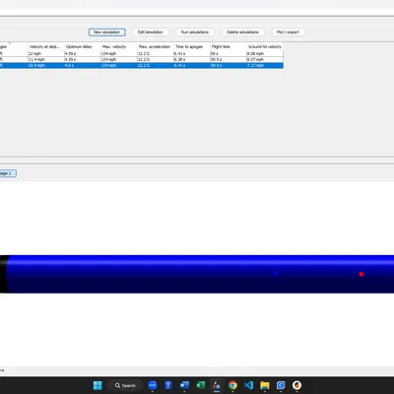The height and width of the screenshot is (394, 394).
Task: Select the 11.4 mph velocity cell
Action: (46, 59)
